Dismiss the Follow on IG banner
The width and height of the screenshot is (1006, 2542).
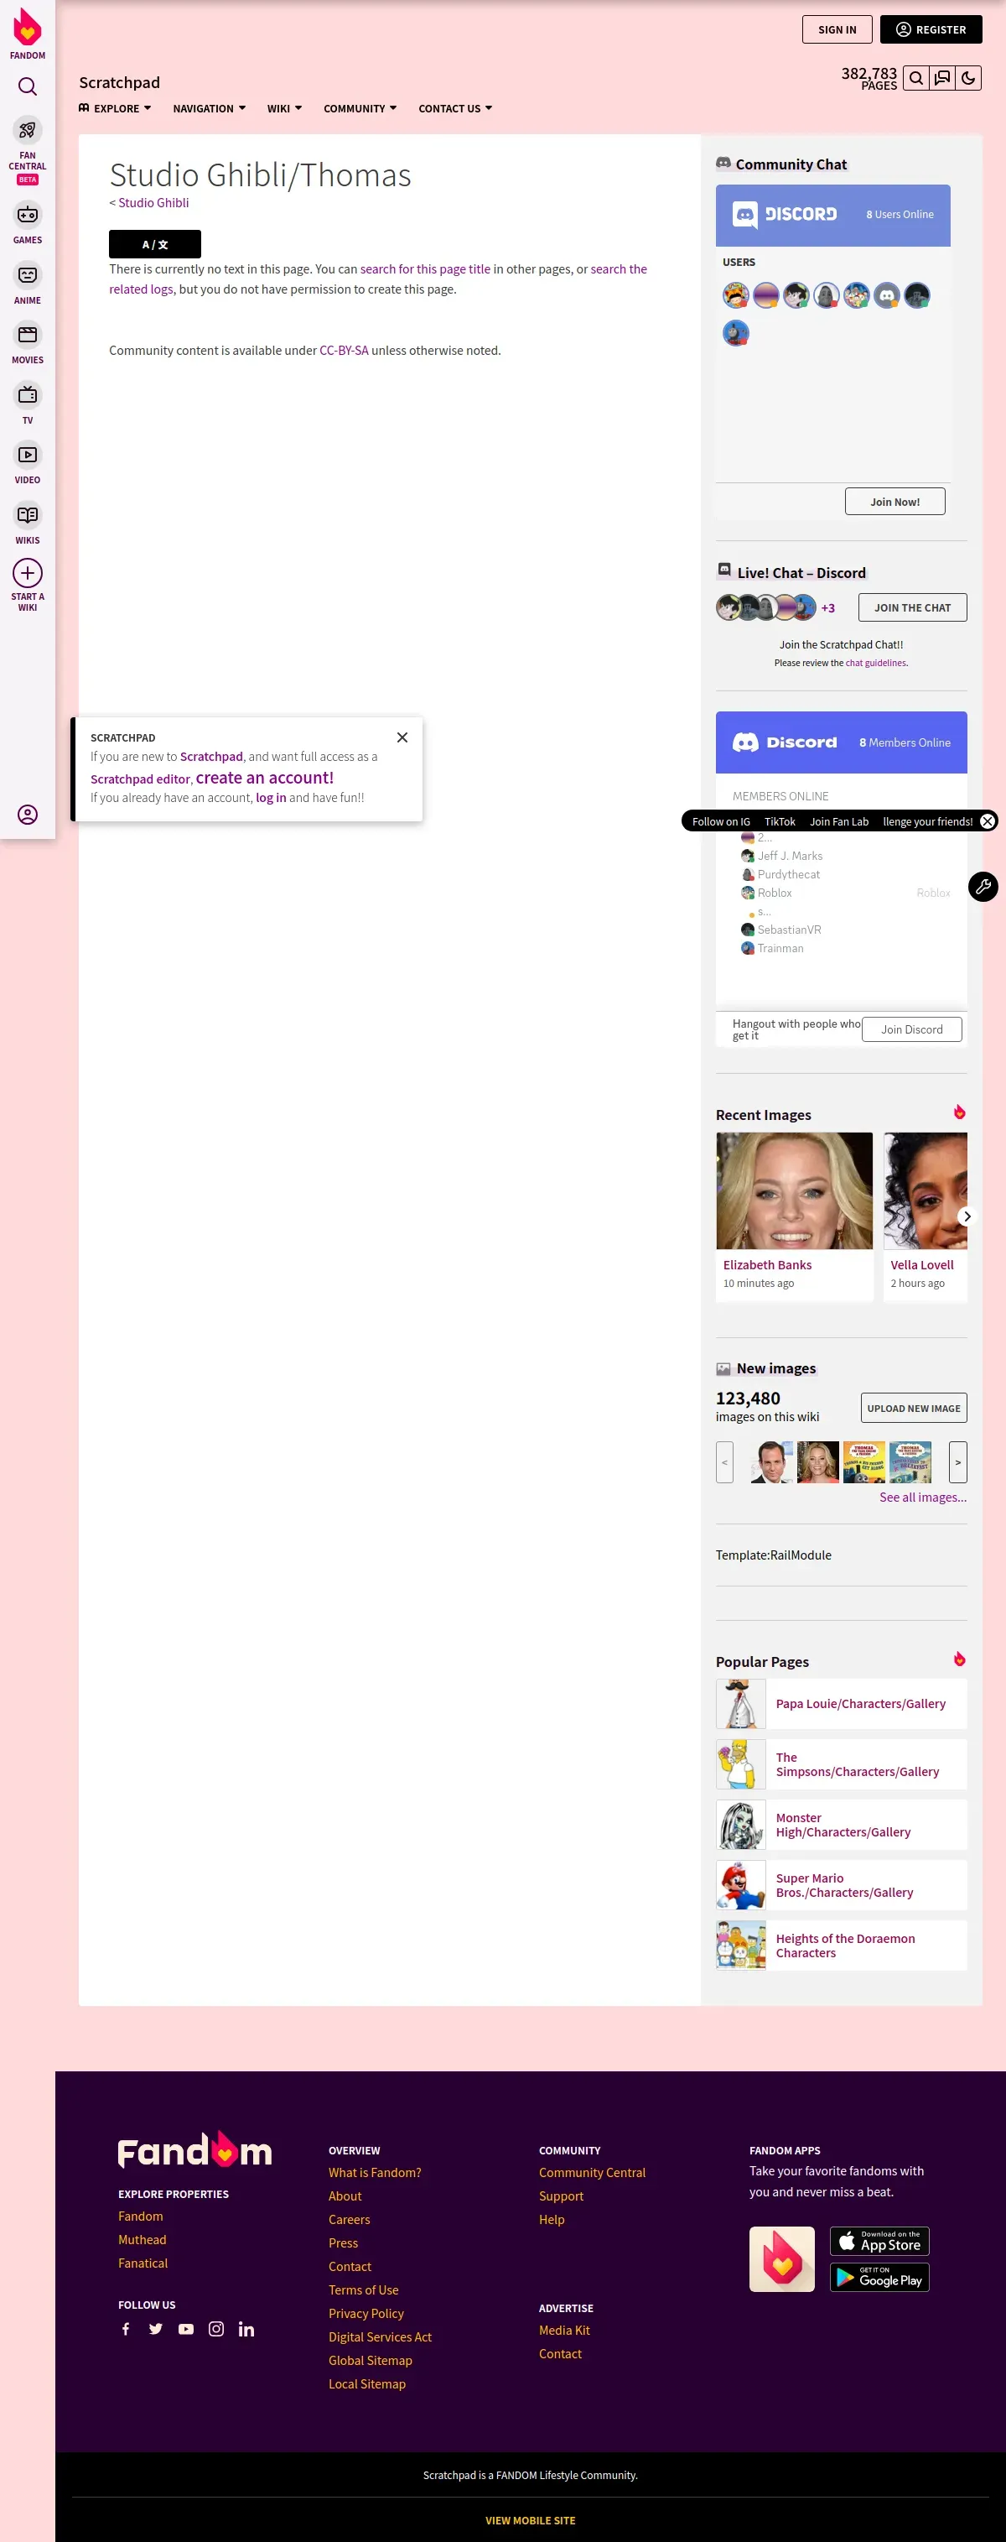(x=988, y=821)
